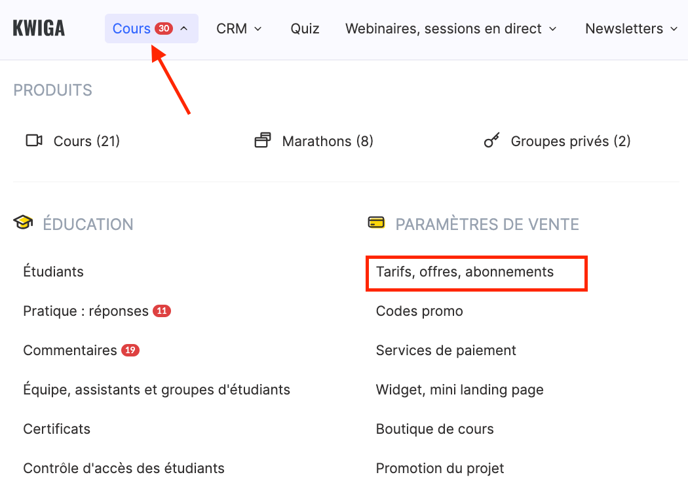
Task: Go to Boutique de cours
Action: click(434, 429)
